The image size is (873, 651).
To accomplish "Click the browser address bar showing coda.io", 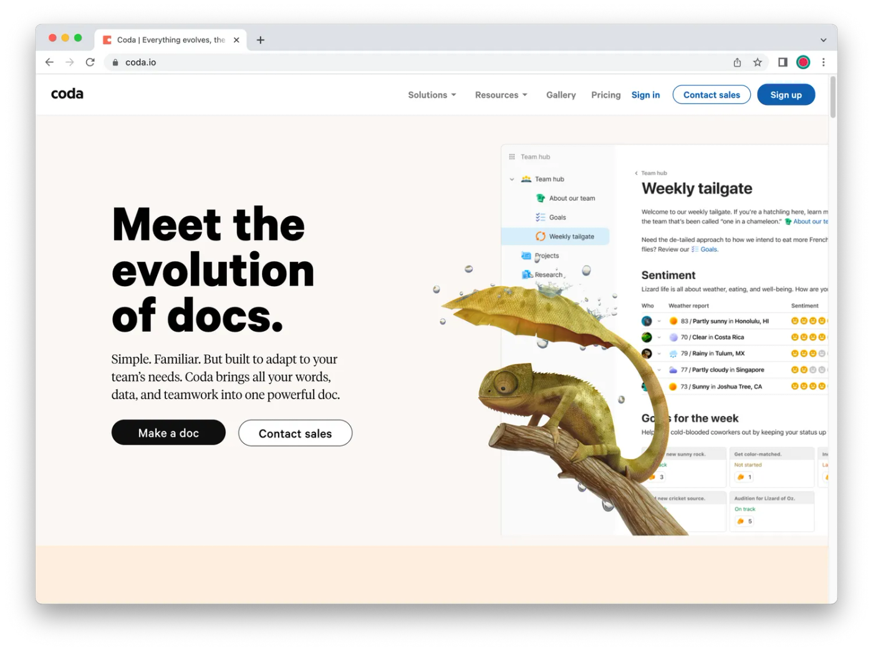I will [x=140, y=62].
